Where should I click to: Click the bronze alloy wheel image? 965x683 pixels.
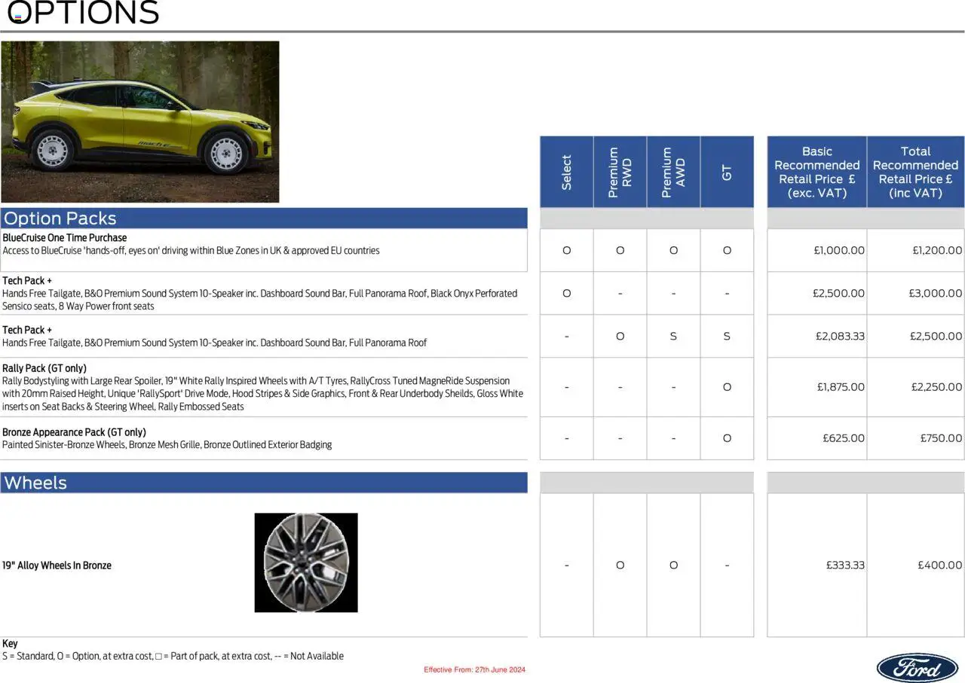click(306, 563)
